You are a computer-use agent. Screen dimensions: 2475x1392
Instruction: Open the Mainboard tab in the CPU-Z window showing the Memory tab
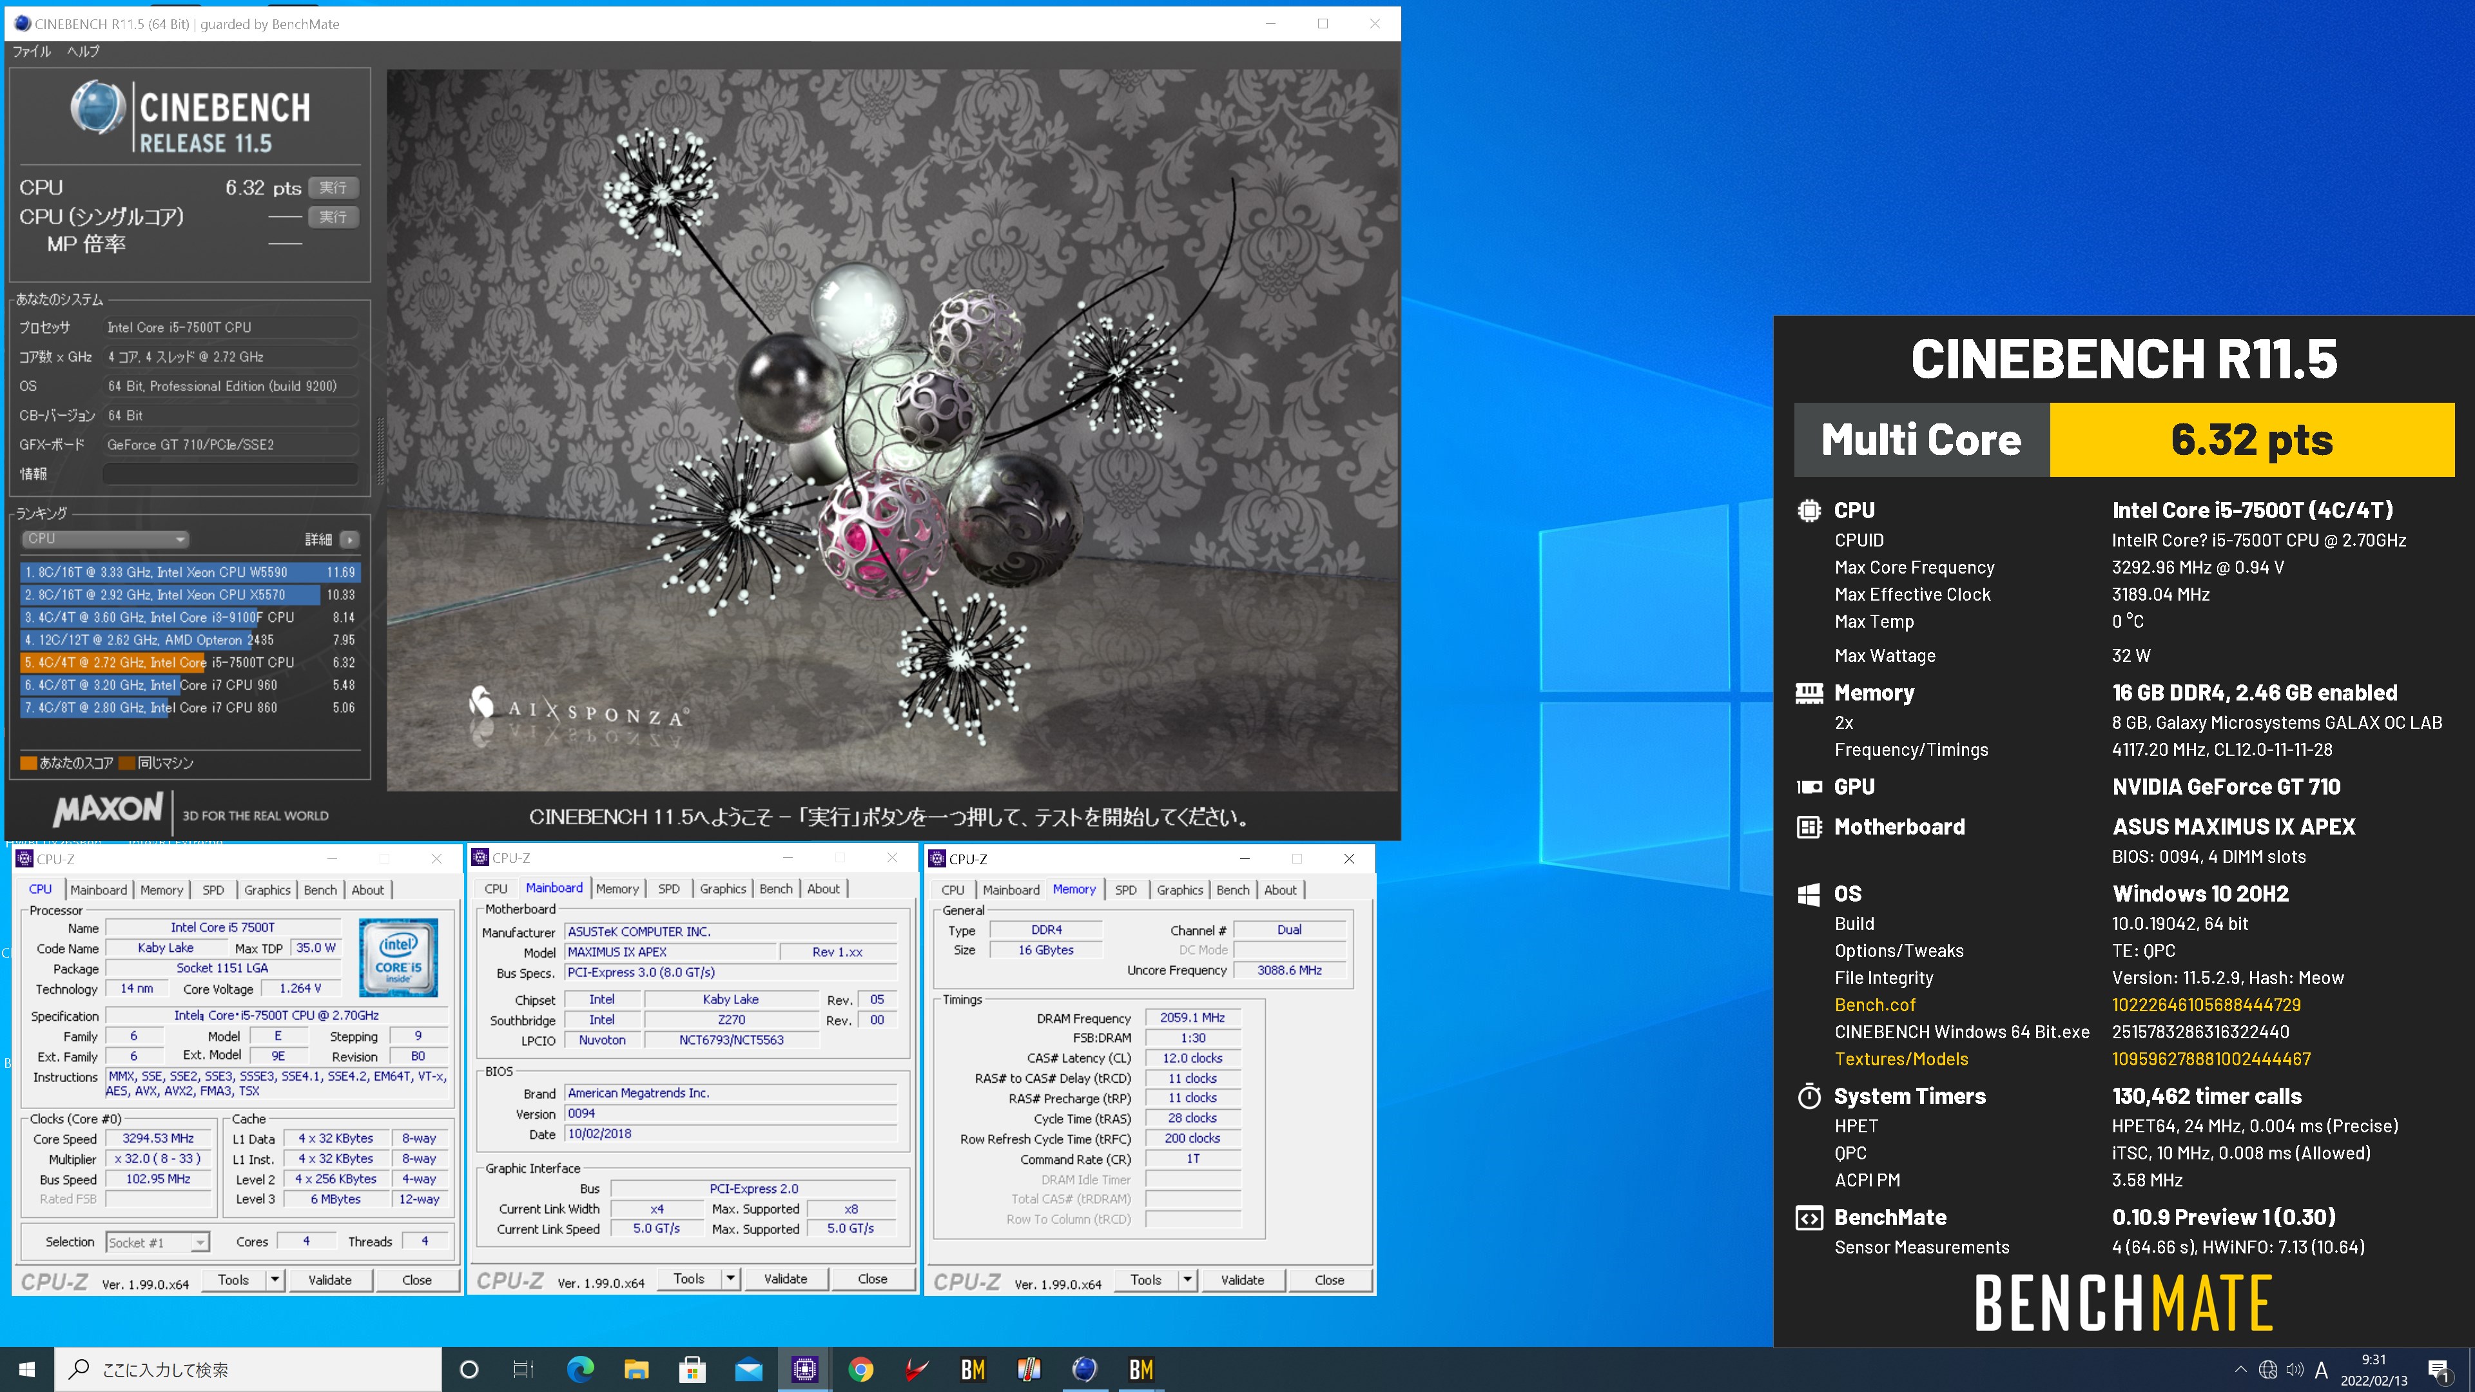point(1011,889)
